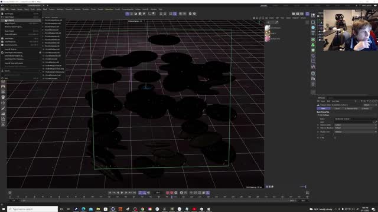Select the Null object icon in right palette
The width and height of the screenshot is (378, 212).
click(x=313, y=15)
